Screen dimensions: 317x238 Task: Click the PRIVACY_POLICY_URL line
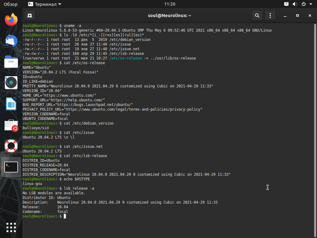pos(112,109)
